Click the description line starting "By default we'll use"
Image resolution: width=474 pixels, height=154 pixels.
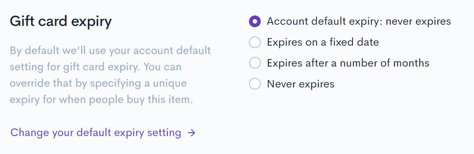(110, 51)
